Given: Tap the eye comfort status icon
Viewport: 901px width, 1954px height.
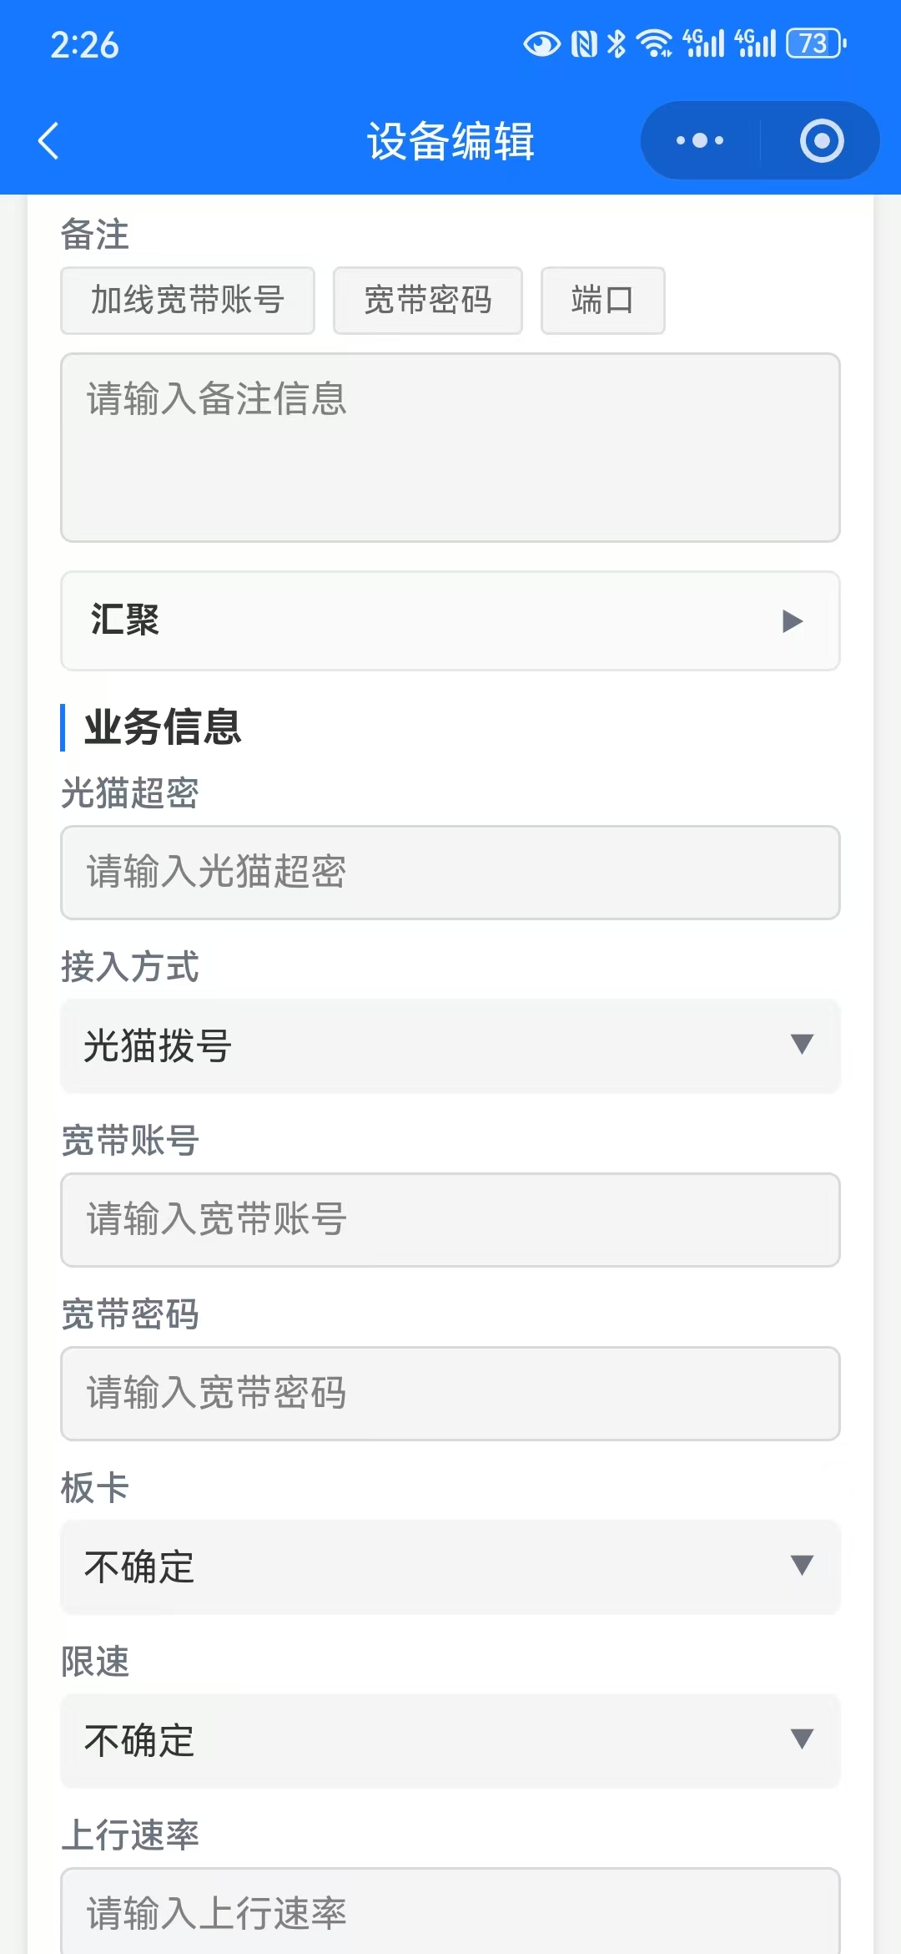Looking at the screenshot, I should [x=541, y=43].
